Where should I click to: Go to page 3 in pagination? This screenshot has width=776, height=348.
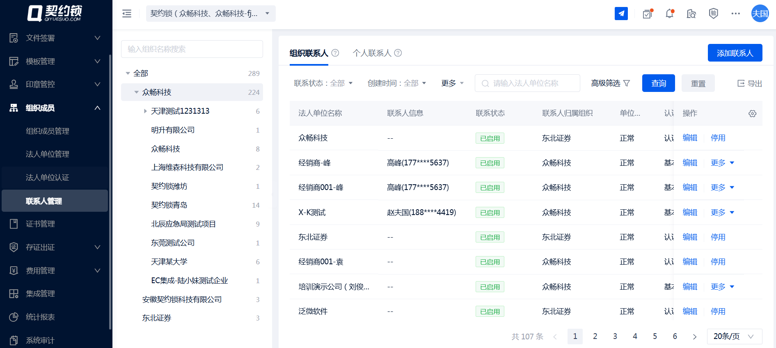615,337
